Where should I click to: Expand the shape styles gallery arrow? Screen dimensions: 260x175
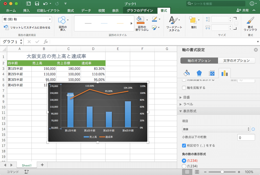(x=132, y=23)
